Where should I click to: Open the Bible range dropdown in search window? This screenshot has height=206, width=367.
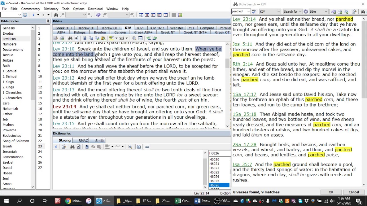pos(326,12)
